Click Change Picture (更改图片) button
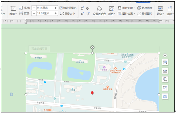Screen dimensions: 176x114 (145, 8)
